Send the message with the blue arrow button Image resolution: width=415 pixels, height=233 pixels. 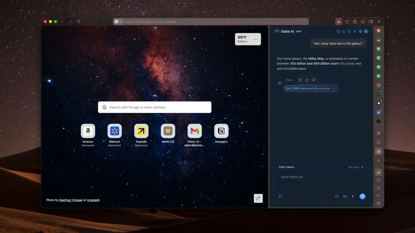click(362, 196)
